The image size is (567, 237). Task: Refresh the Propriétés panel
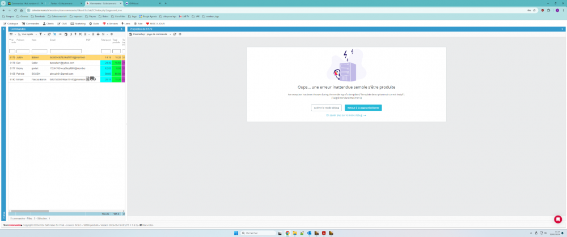tap(175, 34)
